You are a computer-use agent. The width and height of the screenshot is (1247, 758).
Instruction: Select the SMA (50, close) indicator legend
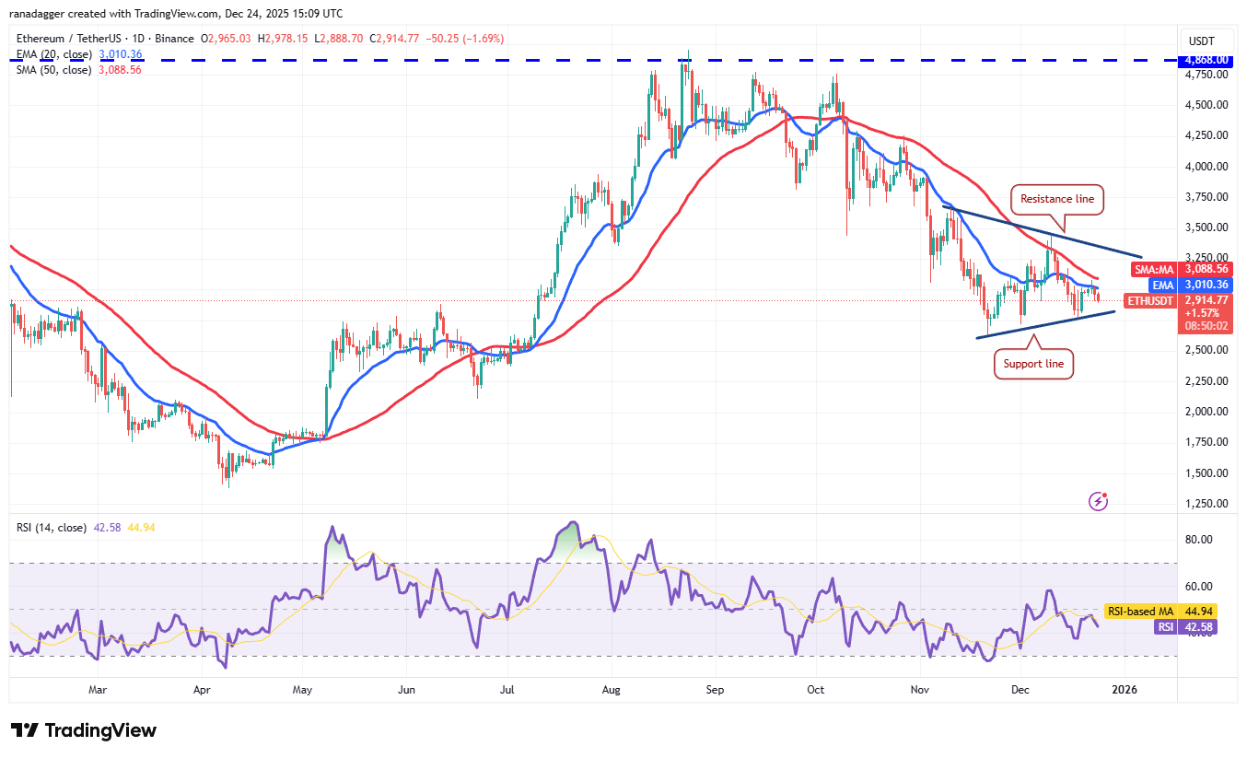click(x=53, y=68)
